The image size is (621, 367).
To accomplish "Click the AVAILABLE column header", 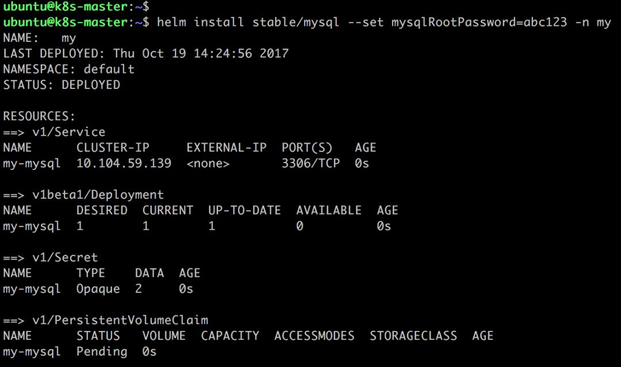I will click(329, 210).
